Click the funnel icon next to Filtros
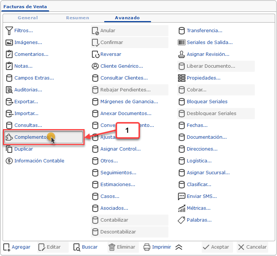Screen dimensions: 277x256 pyautogui.click(x=9, y=31)
